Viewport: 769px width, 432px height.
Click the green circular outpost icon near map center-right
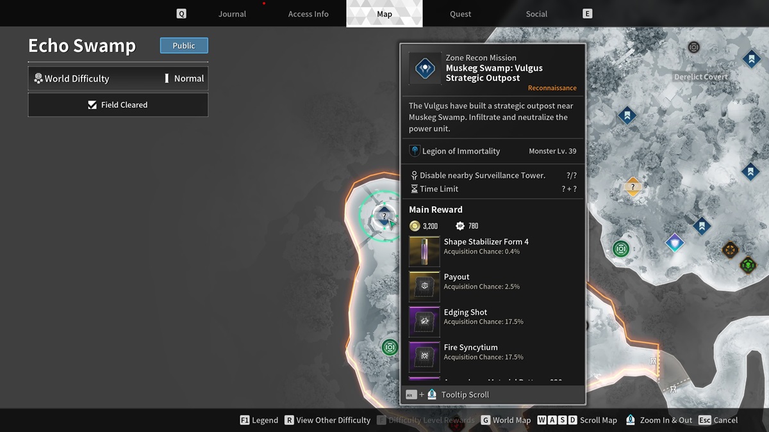click(620, 249)
